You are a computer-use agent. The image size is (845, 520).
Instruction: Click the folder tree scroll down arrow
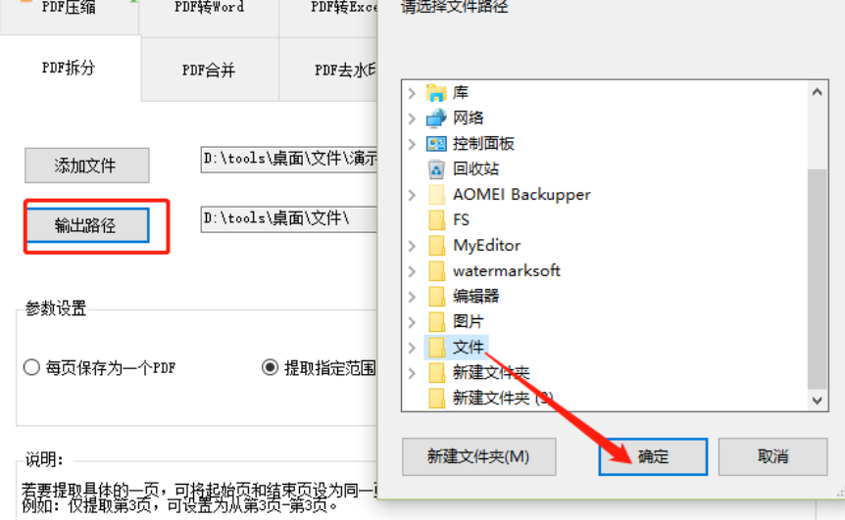tap(817, 401)
